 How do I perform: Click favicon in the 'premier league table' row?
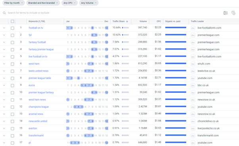[193, 78]
